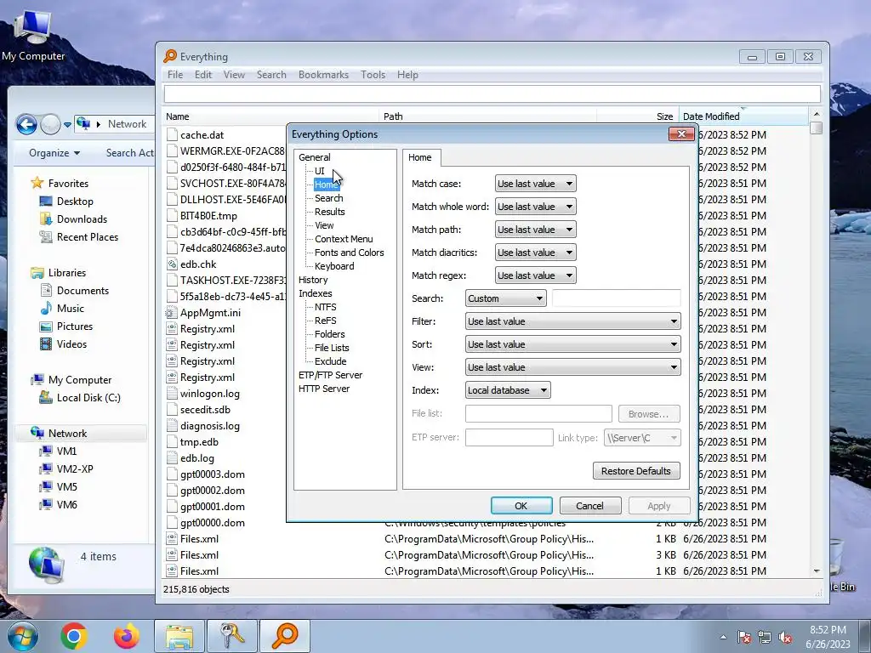Click the Action Center flag tray icon
871x653 pixels.
pyautogui.click(x=744, y=637)
